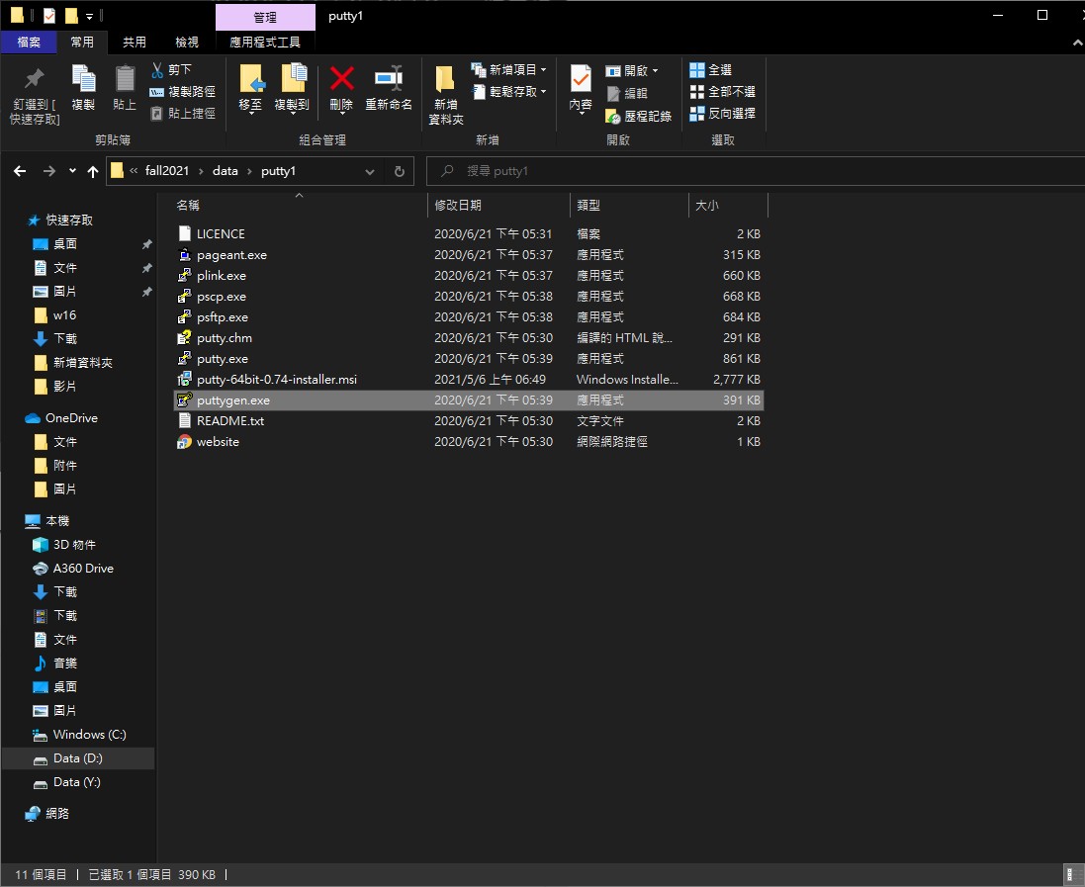Switch to the View ribbon tab
Screen dimensions: 1085x887
pyautogui.click(x=187, y=42)
